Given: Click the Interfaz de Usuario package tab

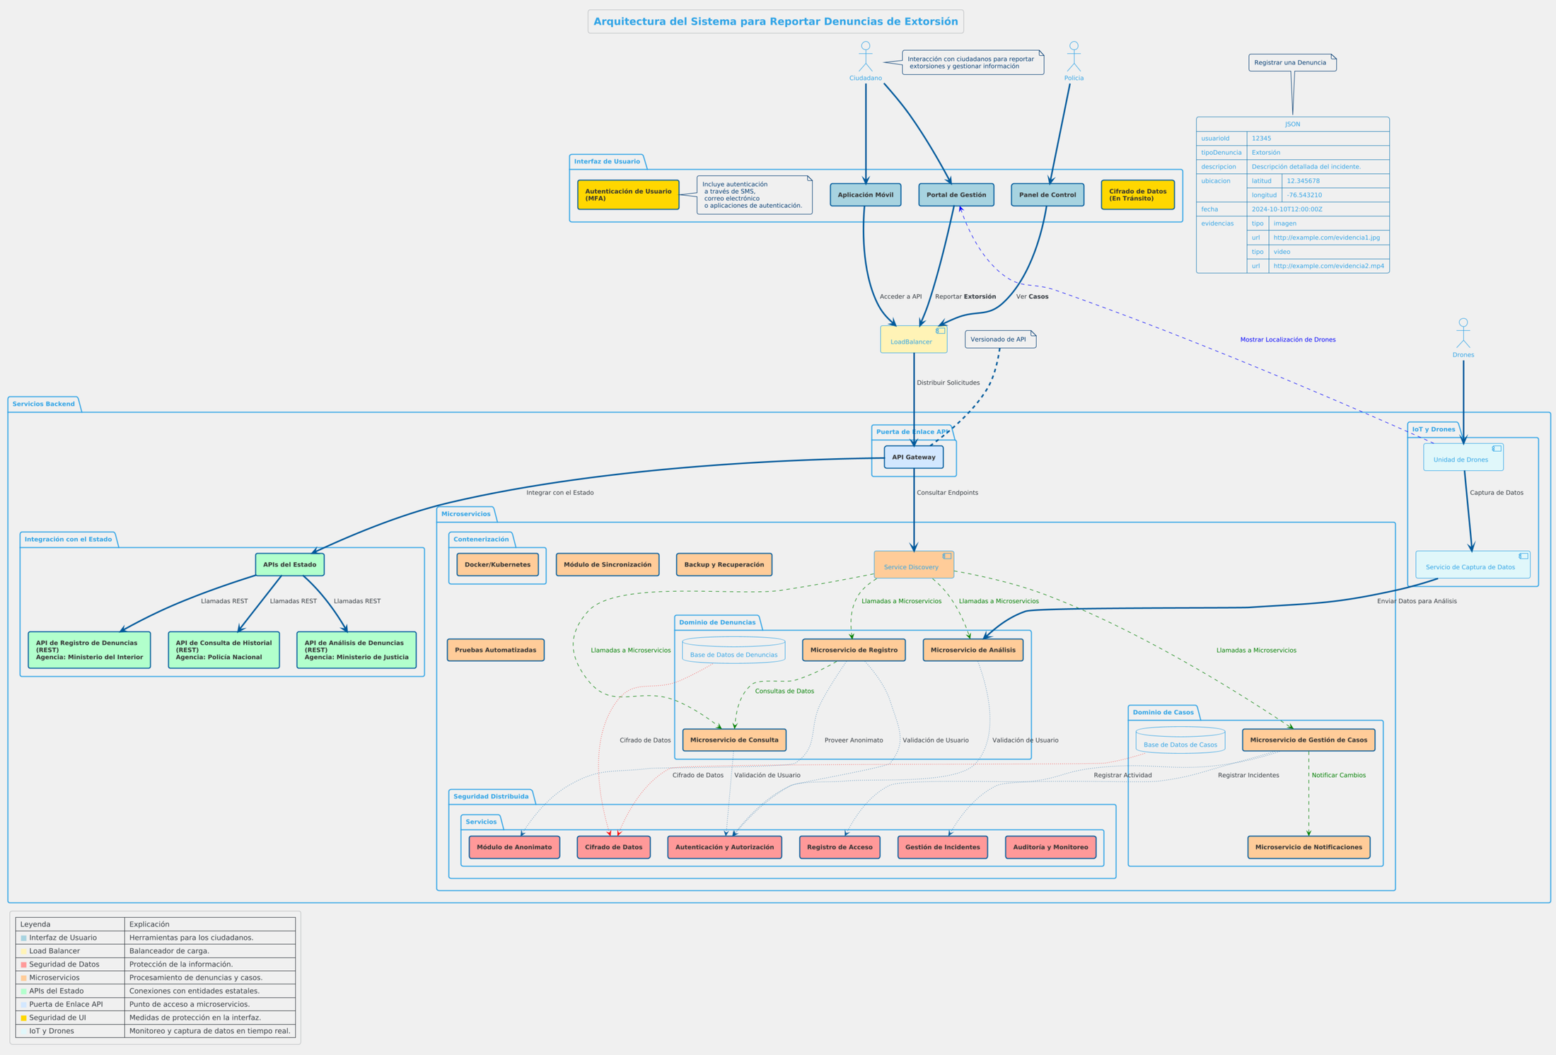Looking at the screenshot, I should (x=607, y=162).
